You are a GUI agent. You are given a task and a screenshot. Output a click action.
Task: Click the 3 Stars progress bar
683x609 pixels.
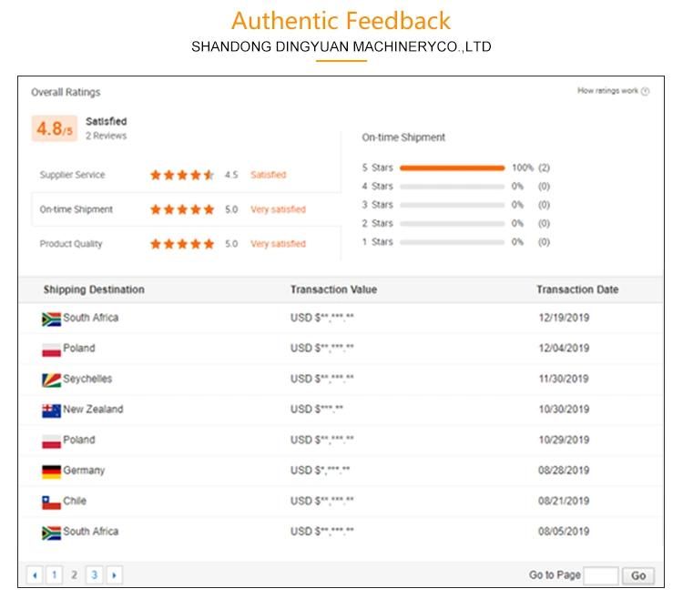(x=452, y=205)
